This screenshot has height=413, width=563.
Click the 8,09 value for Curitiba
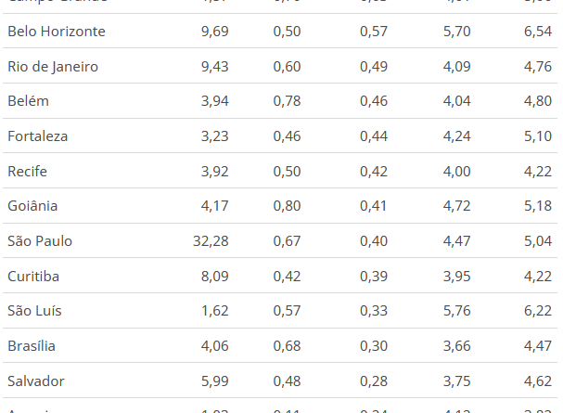pyautogui.click(x=213, y=277)
